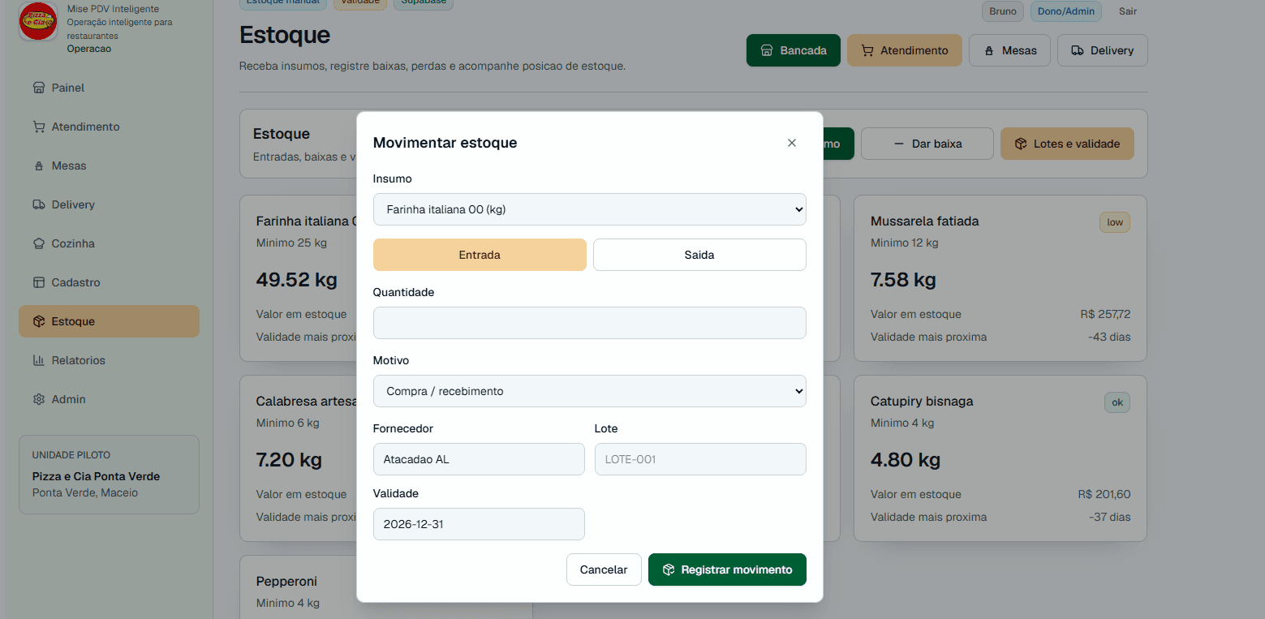Select Estoque in the sidebar
The width and height of the screenshot is (1265, 619).
pyautogui.click(x=109, y=321)
